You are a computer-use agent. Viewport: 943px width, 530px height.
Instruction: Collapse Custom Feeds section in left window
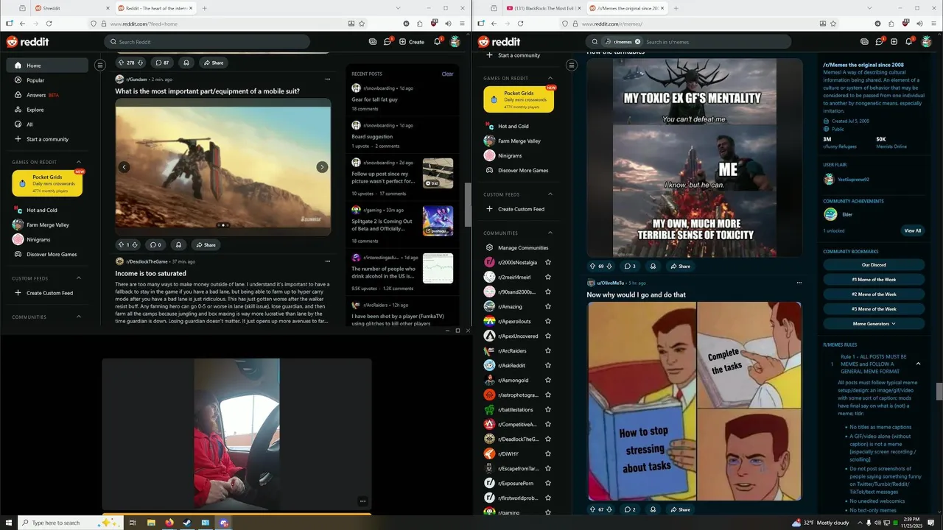(x=79, y=278)
